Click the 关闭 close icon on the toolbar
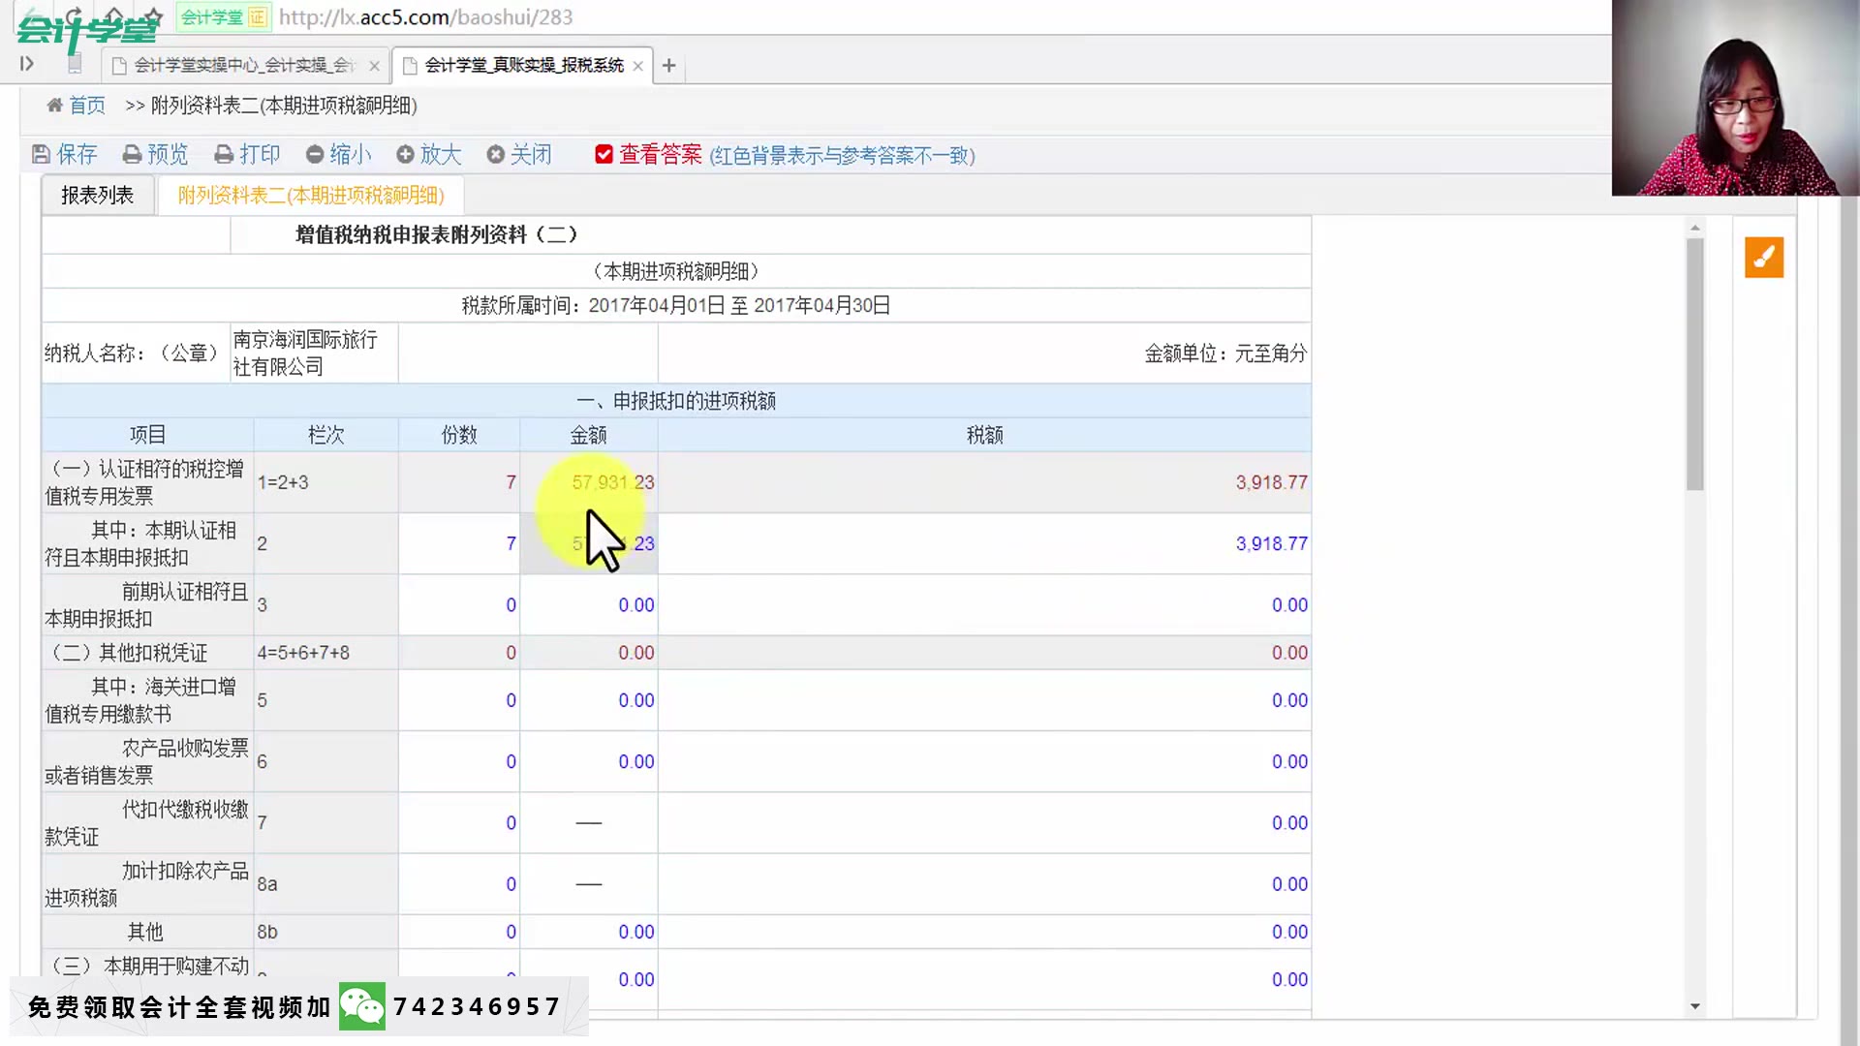 click(495, 154)
